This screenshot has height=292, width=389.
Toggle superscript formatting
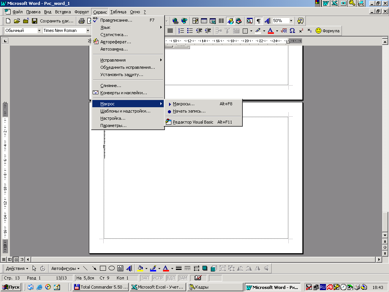301,30
